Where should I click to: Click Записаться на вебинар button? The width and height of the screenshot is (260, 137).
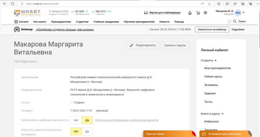click(x=212, y=30)
